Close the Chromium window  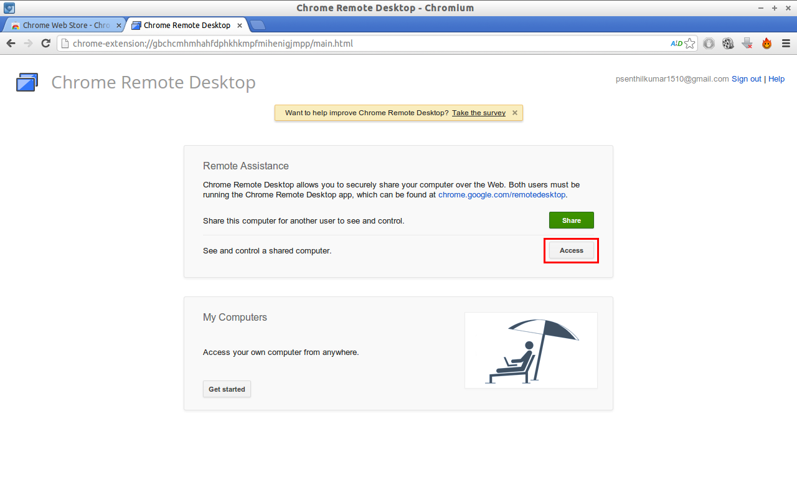pyautogui.click(x=787, y=8)
